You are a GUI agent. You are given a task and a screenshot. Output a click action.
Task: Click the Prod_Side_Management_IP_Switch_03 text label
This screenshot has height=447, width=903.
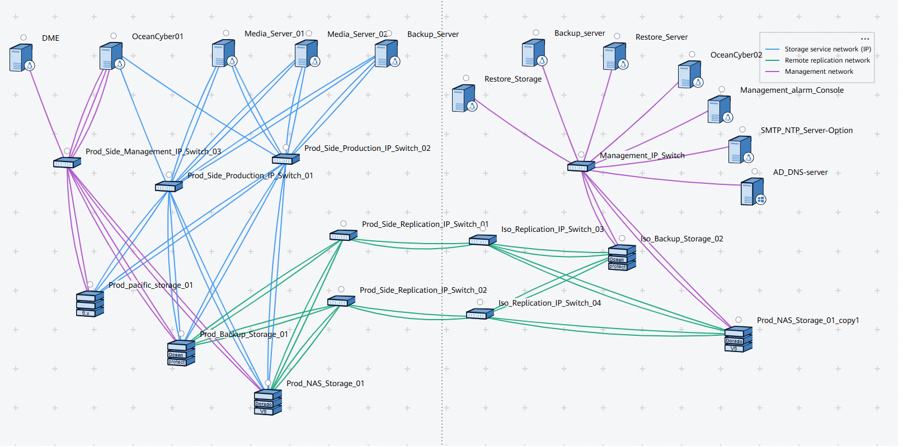(153, 151)
